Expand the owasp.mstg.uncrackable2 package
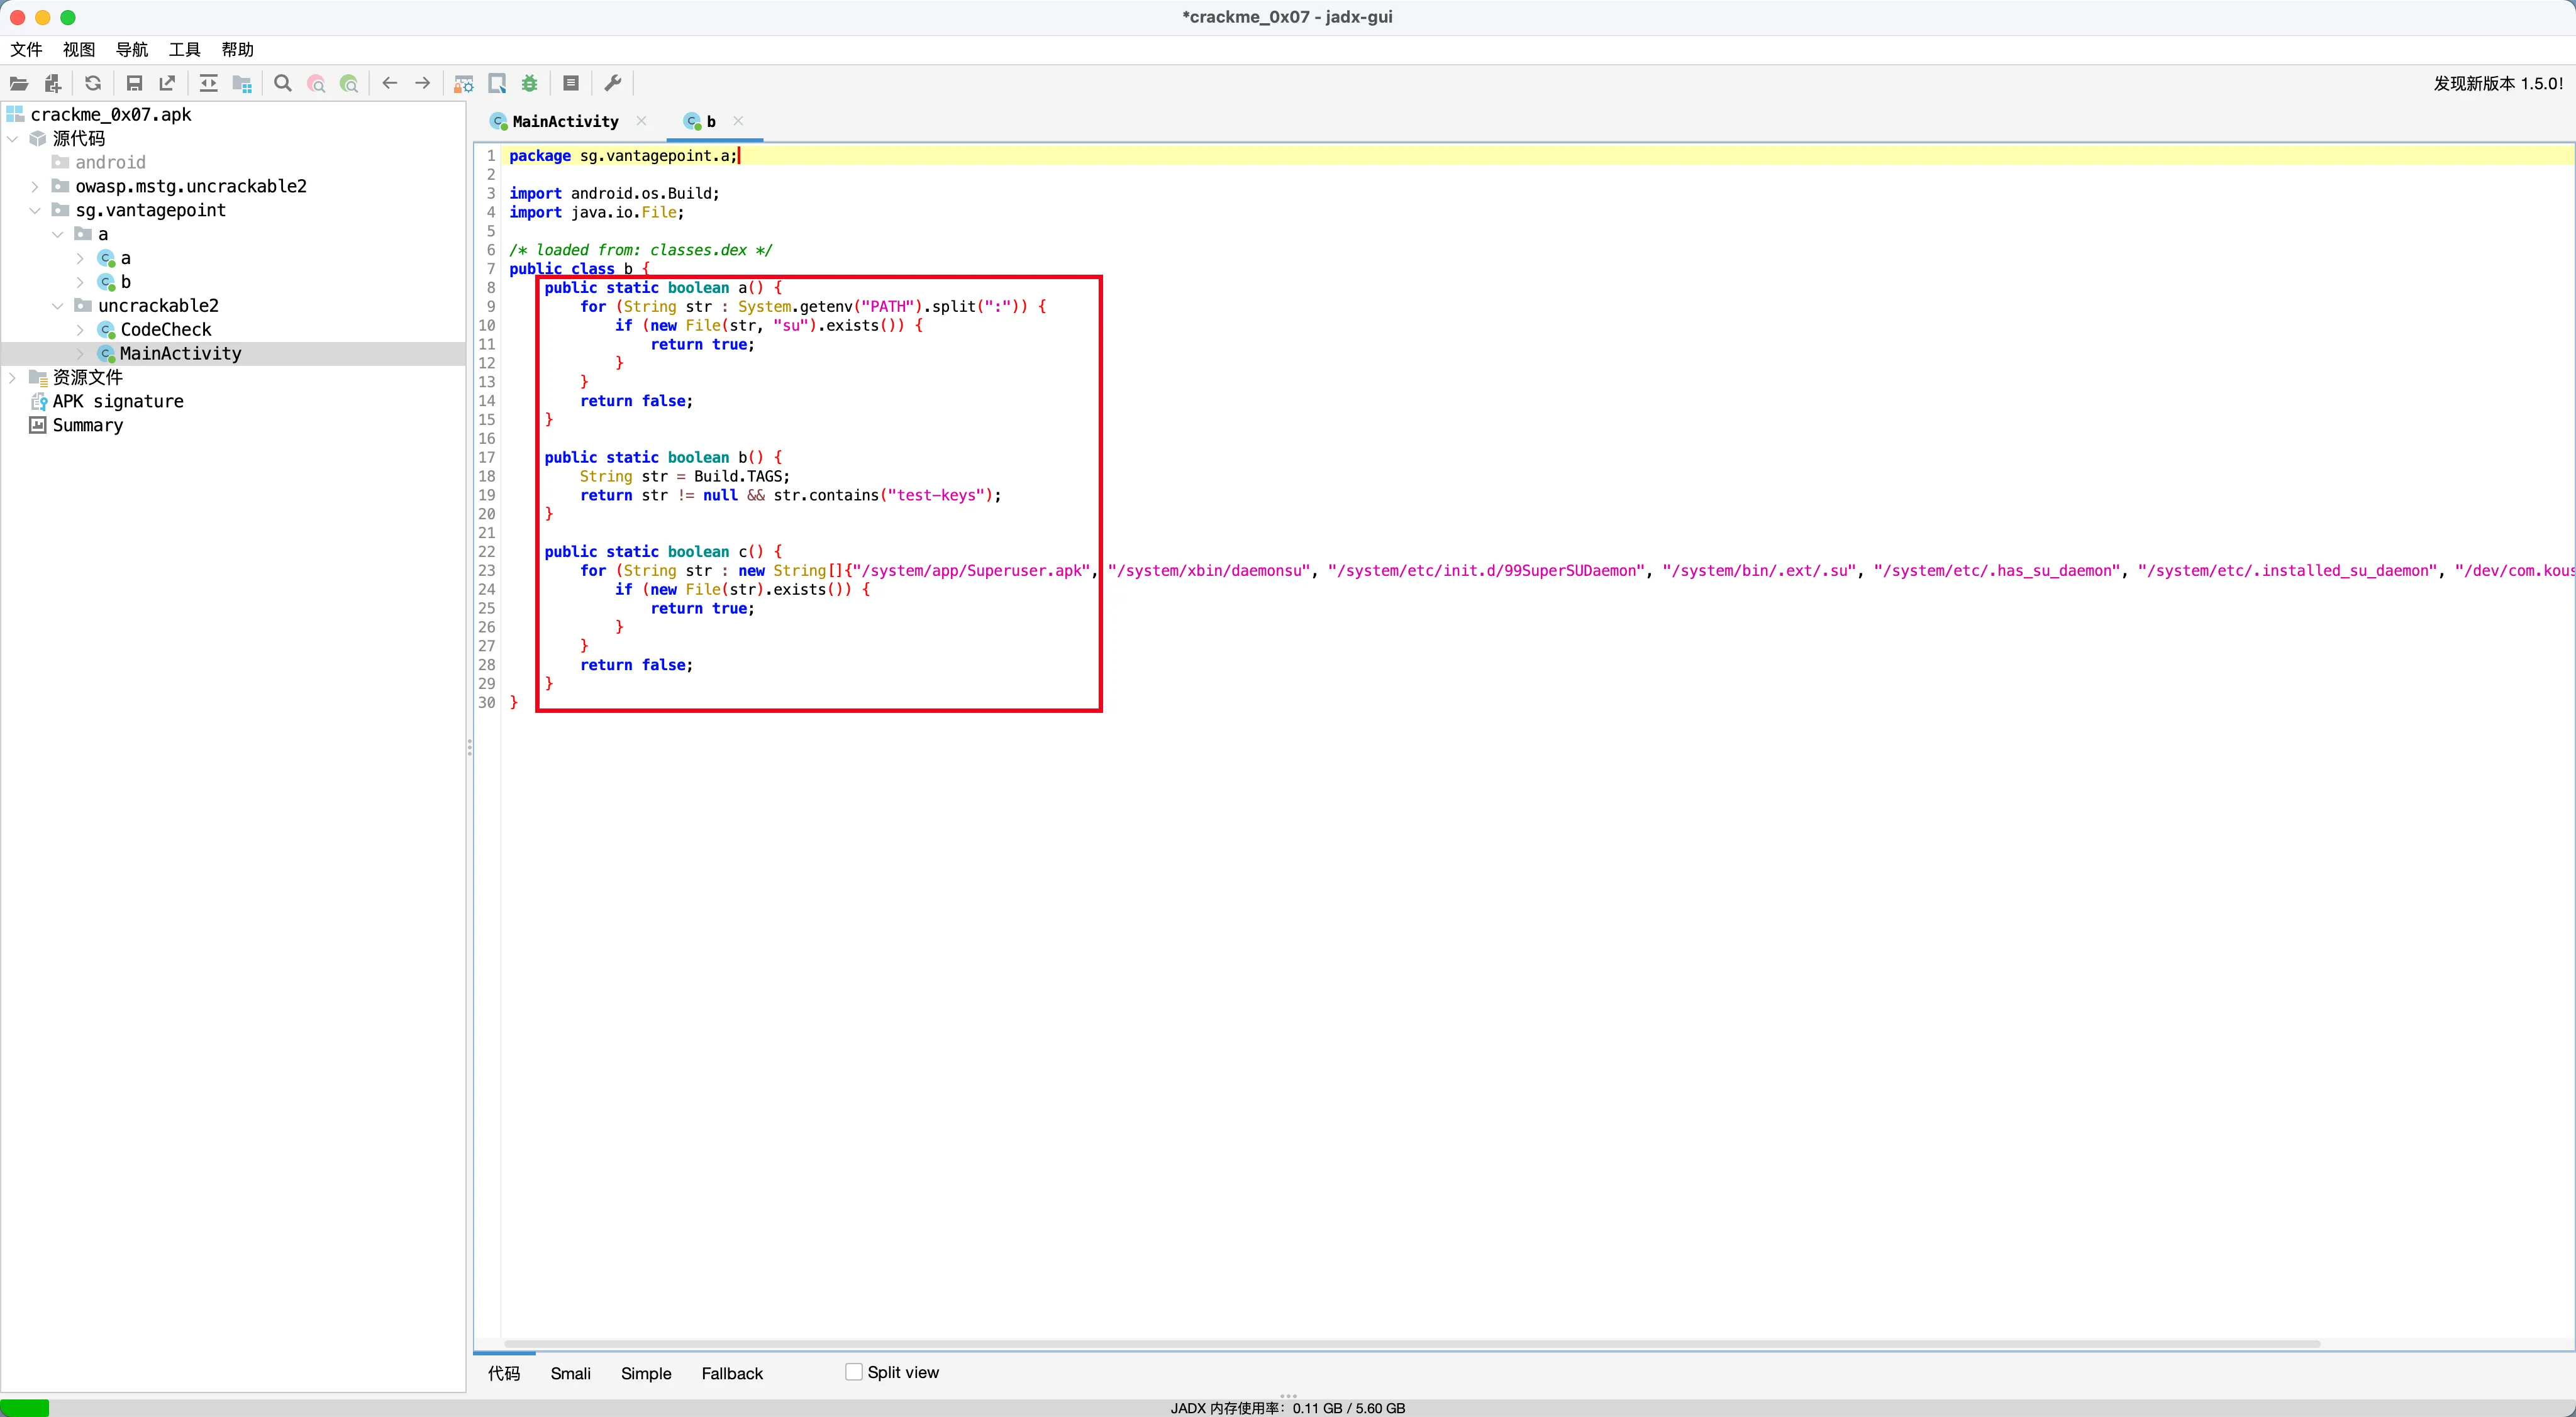The image size is (2576, 1417). tap(35, 187)
